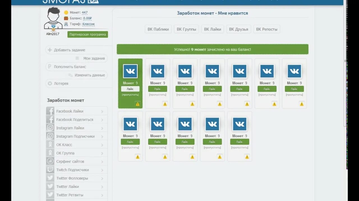Image resolution: width=359 pixels, height=201 pixels.
Task: Switch to the ВК Группы tab
Action: (187, 29)
